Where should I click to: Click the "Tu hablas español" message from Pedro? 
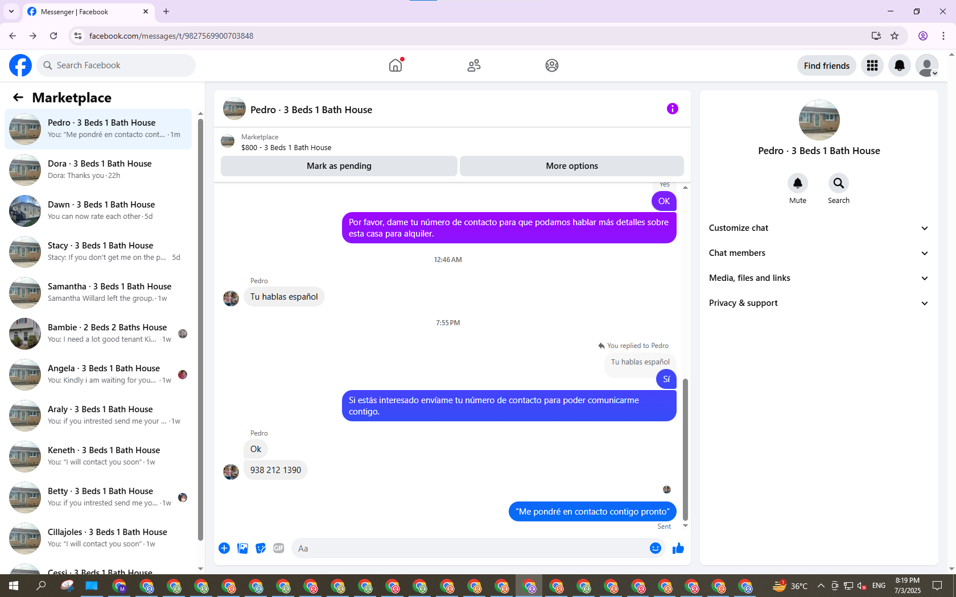284,297
